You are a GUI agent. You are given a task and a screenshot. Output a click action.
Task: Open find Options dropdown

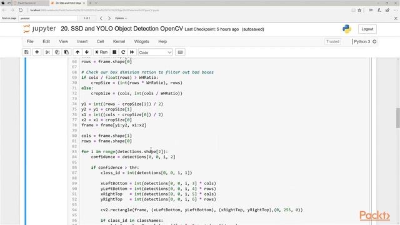pyautogui.click(x=121, y=18)
